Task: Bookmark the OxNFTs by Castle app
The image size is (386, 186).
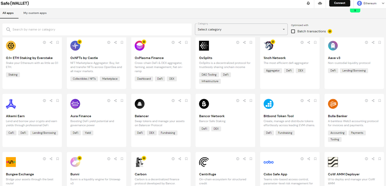Action: click(x=122, y=43)
